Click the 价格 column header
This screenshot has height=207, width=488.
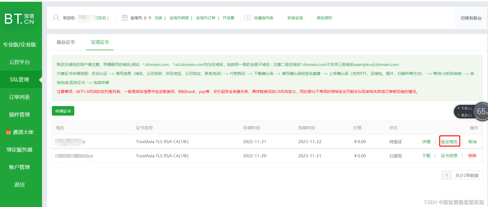point(357,128)
